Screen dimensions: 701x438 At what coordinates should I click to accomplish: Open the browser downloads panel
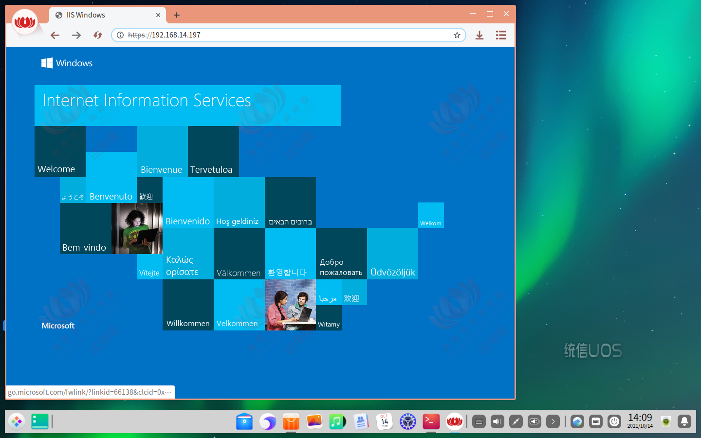tap(480, 35)
